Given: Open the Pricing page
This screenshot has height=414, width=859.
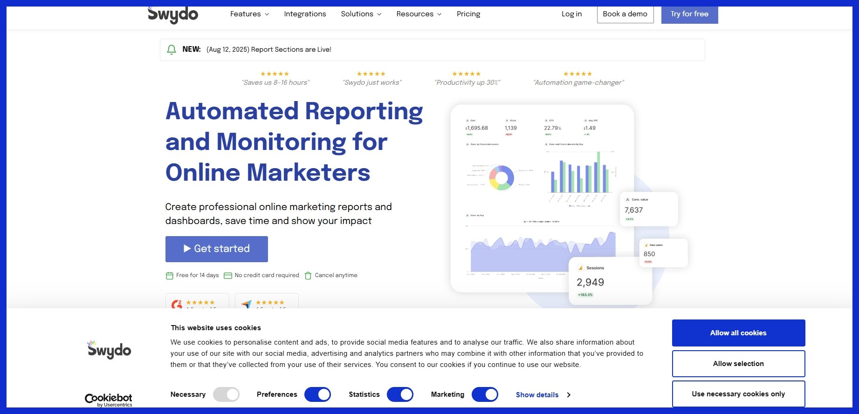Looking at the screenshot, I should pyautogui.click(x=468, y=14).
